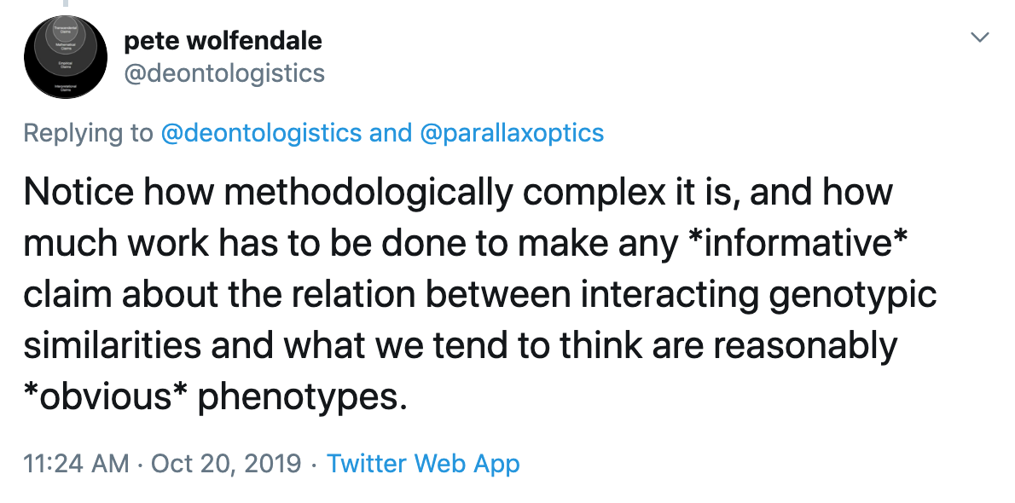Visit the @parallaxoptics profile link
The width and height of the screenshot is (1015, 503).
[512, 133]
